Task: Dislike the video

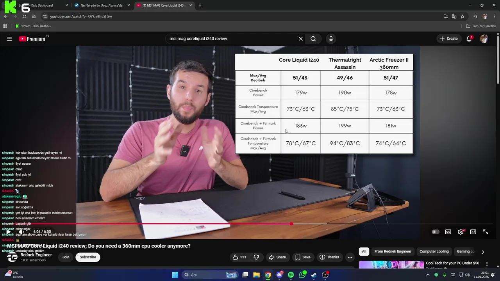Action: point(256,257)
